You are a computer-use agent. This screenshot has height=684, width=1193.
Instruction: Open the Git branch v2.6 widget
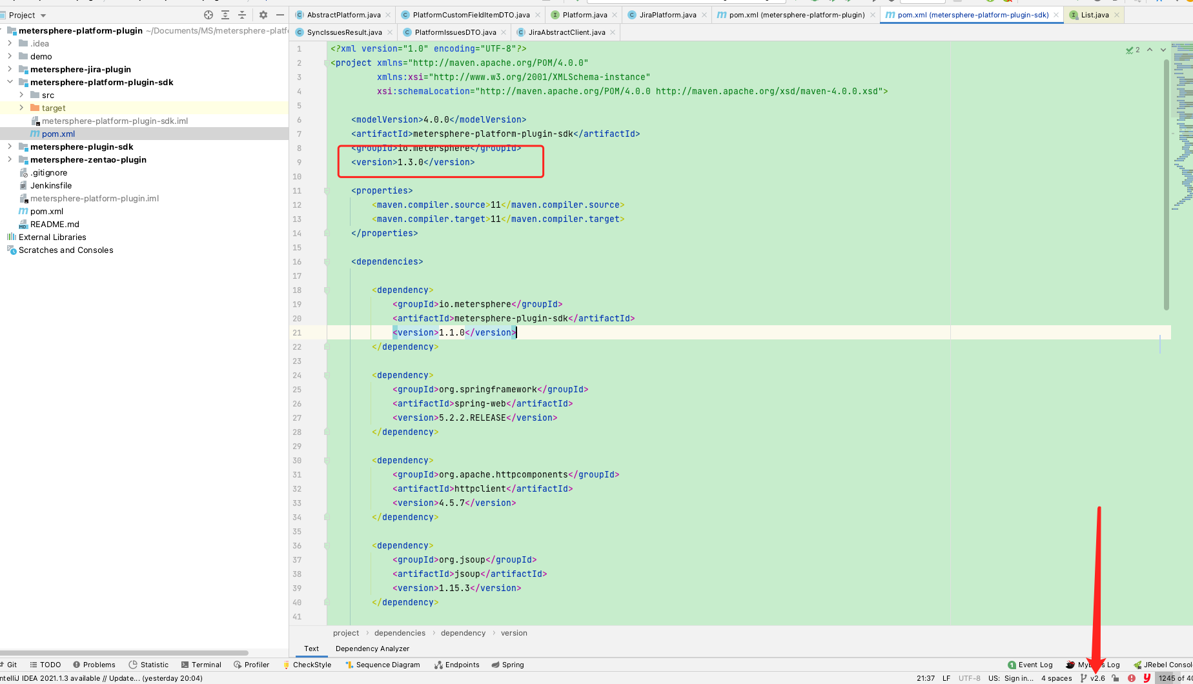coord(1093,678)
